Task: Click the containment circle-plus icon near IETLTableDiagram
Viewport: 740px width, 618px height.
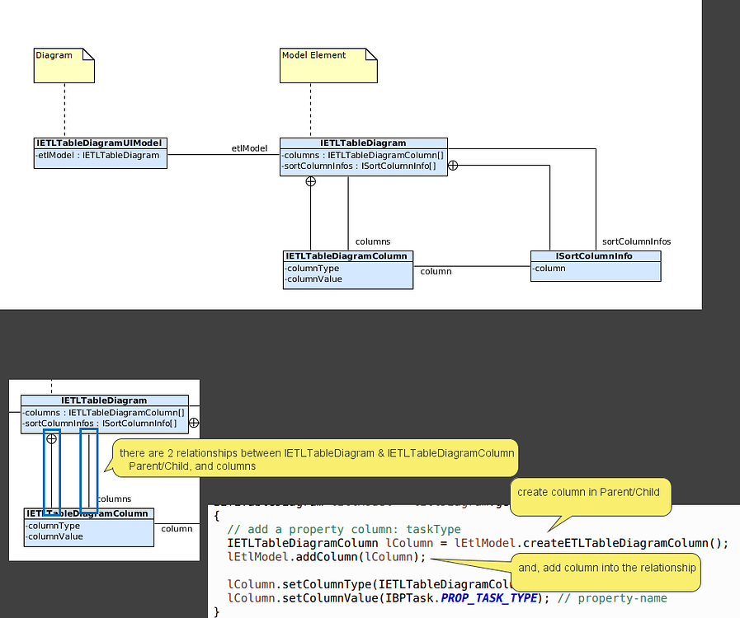Action: [x=310, y=181]
